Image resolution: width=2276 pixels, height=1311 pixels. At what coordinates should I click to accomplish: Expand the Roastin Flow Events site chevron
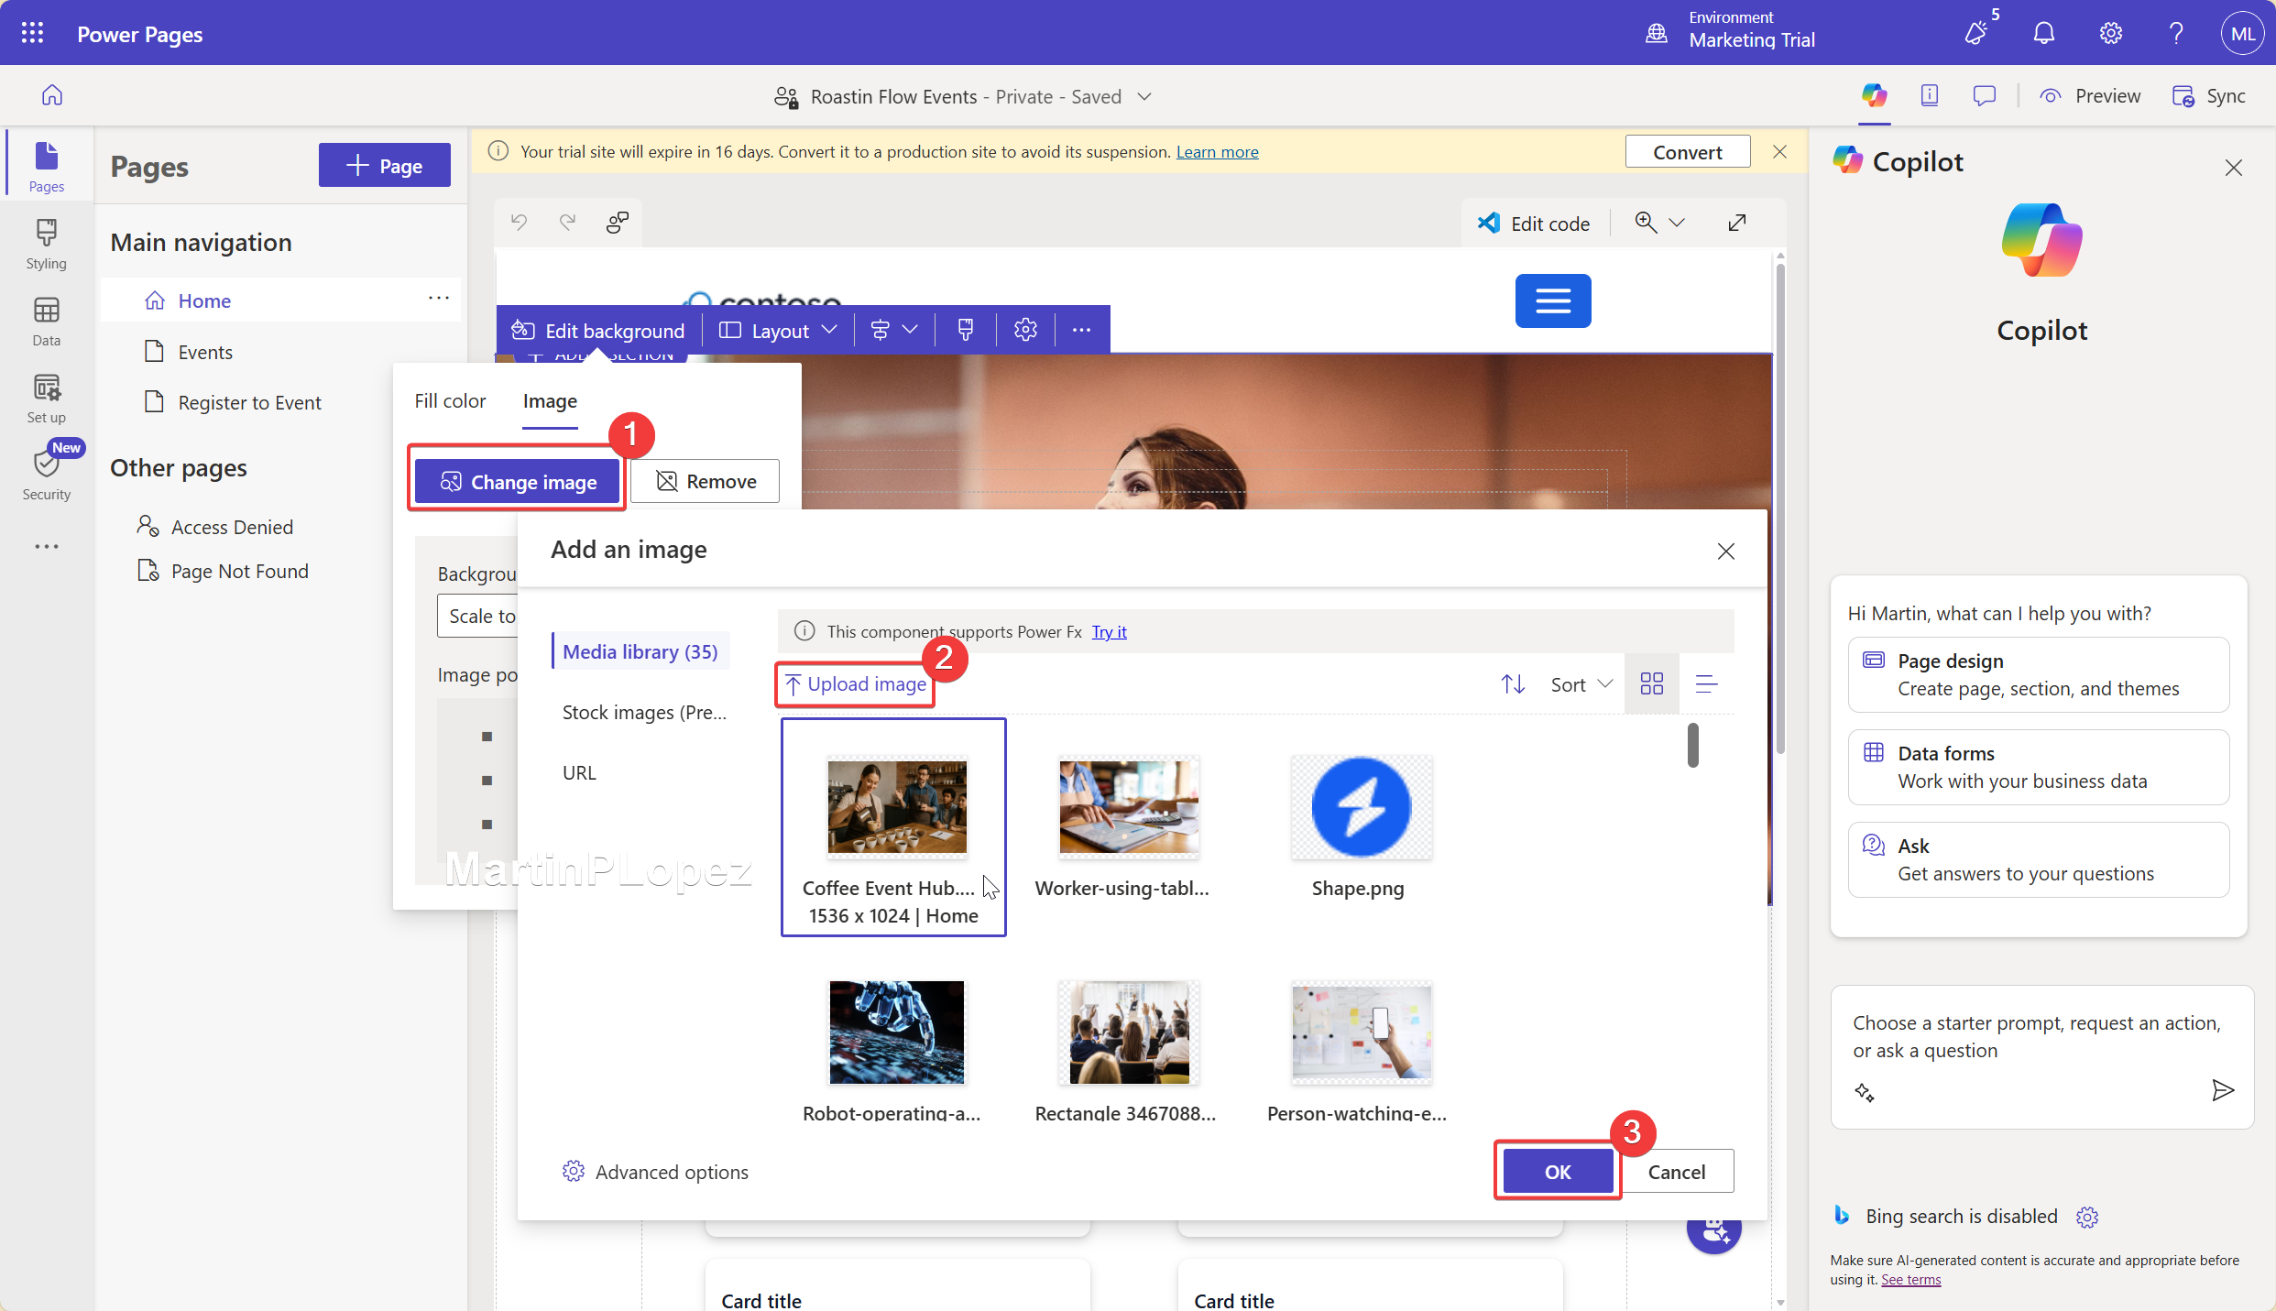(1144, 96)
